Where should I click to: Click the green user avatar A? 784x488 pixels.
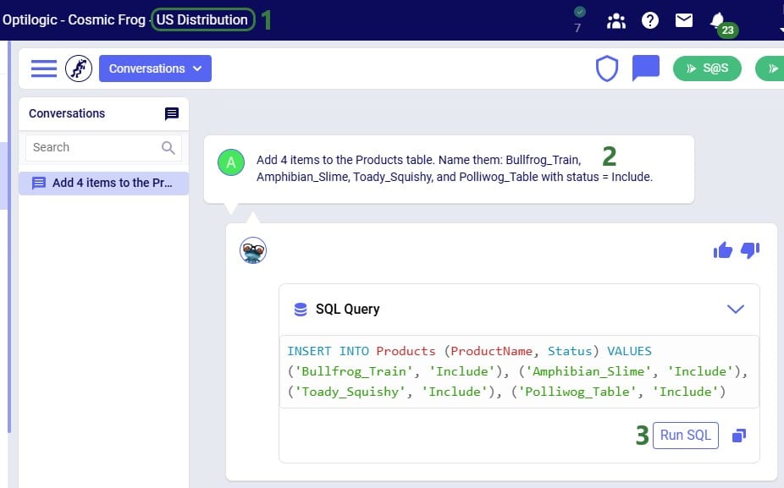231,162
